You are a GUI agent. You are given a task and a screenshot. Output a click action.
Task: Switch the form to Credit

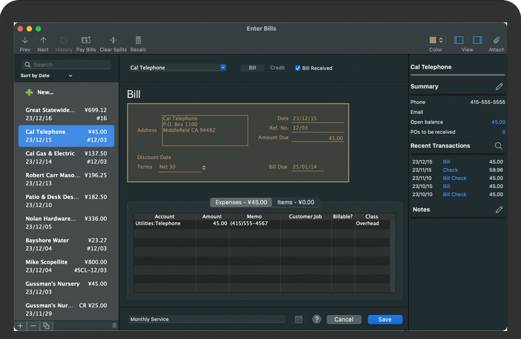coord(277,68)
